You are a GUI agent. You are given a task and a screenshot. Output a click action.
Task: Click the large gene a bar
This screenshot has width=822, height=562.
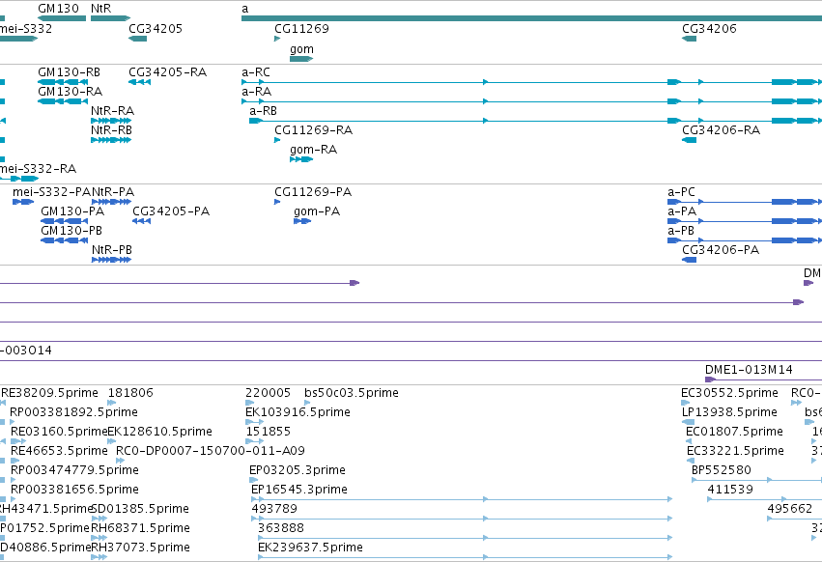pyautogui.click(x=531, y=18)
